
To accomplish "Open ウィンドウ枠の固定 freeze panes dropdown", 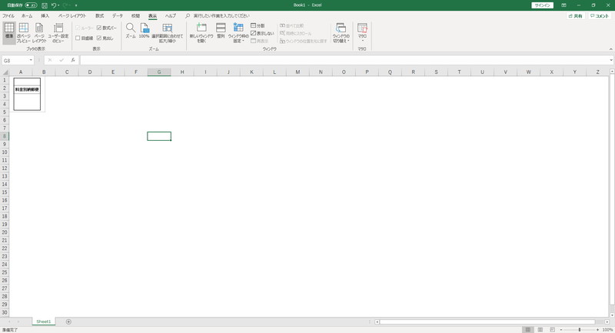I will [x=238, y=32].
